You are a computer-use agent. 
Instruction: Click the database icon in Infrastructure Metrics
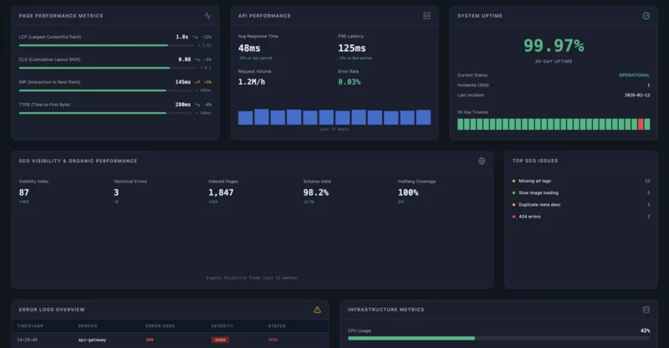646,310
